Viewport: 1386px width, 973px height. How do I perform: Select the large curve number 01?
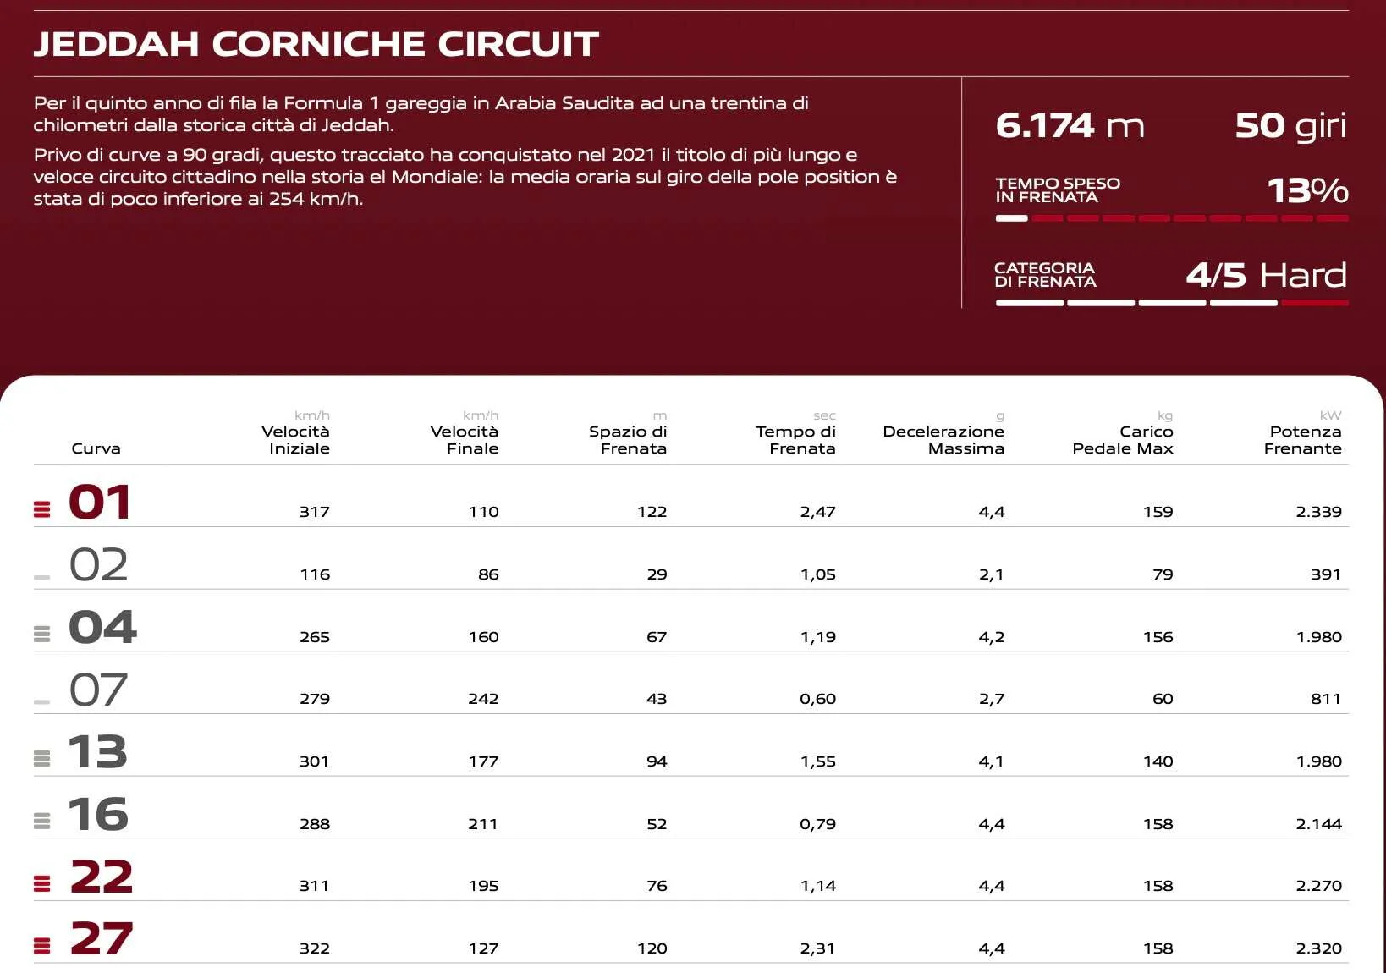(x=100, y=502)
